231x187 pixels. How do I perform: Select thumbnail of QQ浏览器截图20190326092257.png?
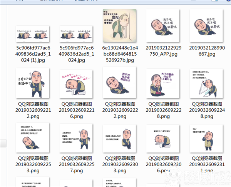76,138
